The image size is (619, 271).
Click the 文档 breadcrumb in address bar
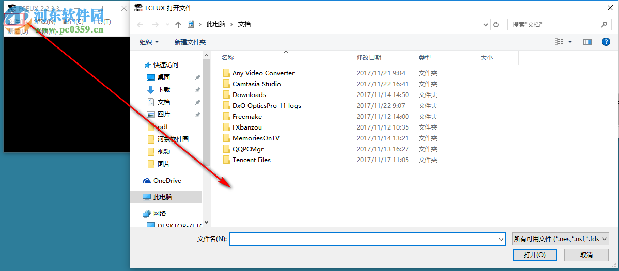[244, 24]
